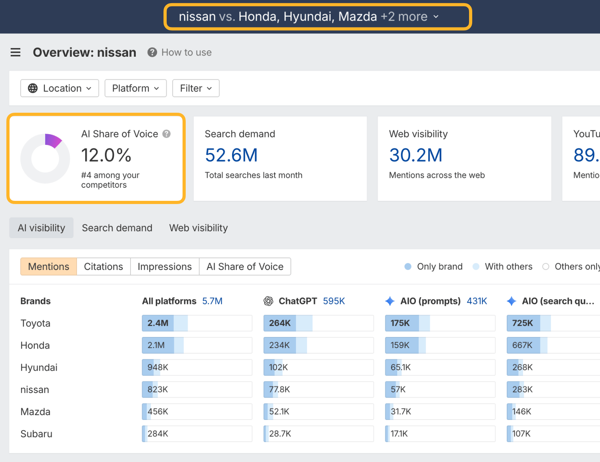The width and height of the screenshot is (600, 462).
Task: Click Toyota's 2.4M All platforms bar
Action: point(197,323)
